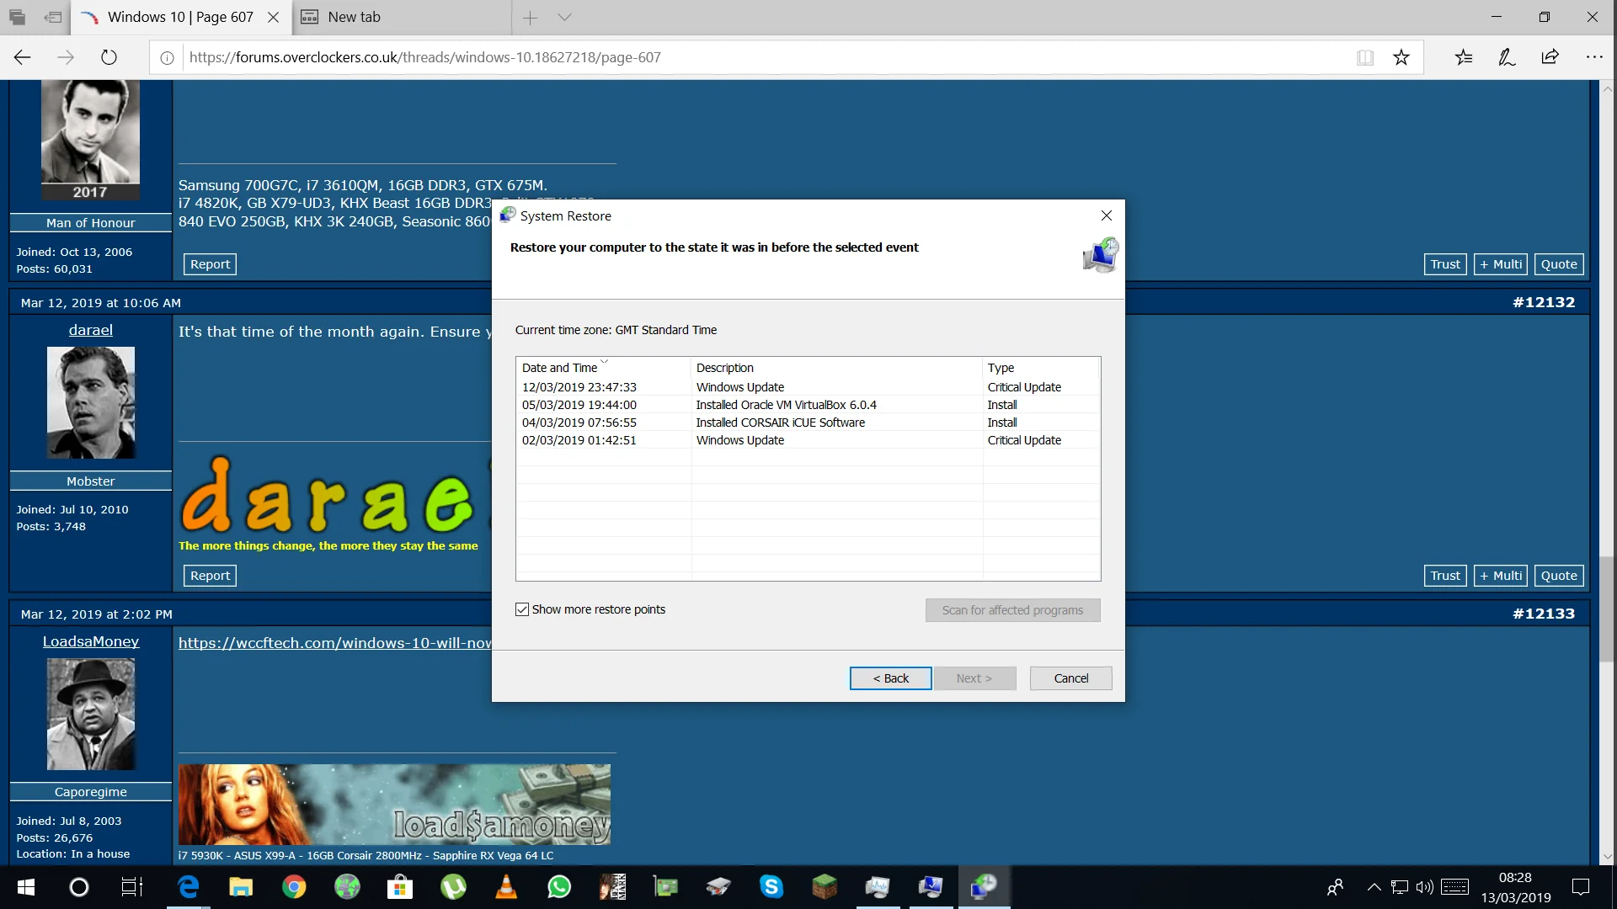Click the network icon in system tray
This screenshot has height=909, width=1617.
(1399, 887)
